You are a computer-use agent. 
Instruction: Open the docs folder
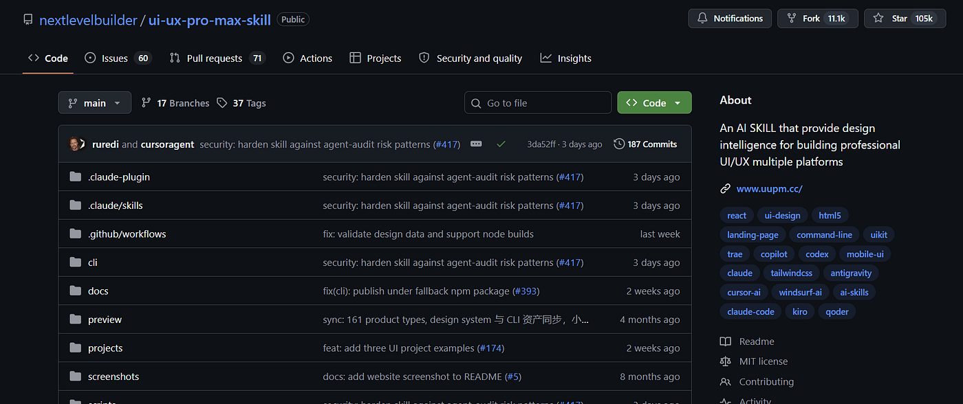[98, 291]
